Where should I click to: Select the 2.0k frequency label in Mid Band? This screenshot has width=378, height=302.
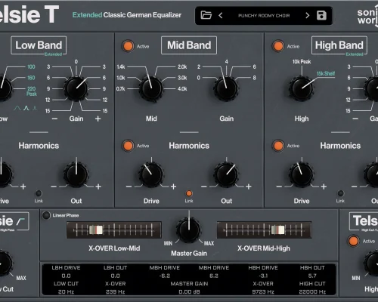(182, 67)
